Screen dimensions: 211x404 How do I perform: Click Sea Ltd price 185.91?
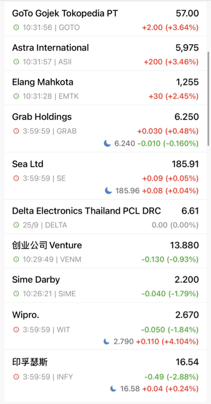coord(185,164)
